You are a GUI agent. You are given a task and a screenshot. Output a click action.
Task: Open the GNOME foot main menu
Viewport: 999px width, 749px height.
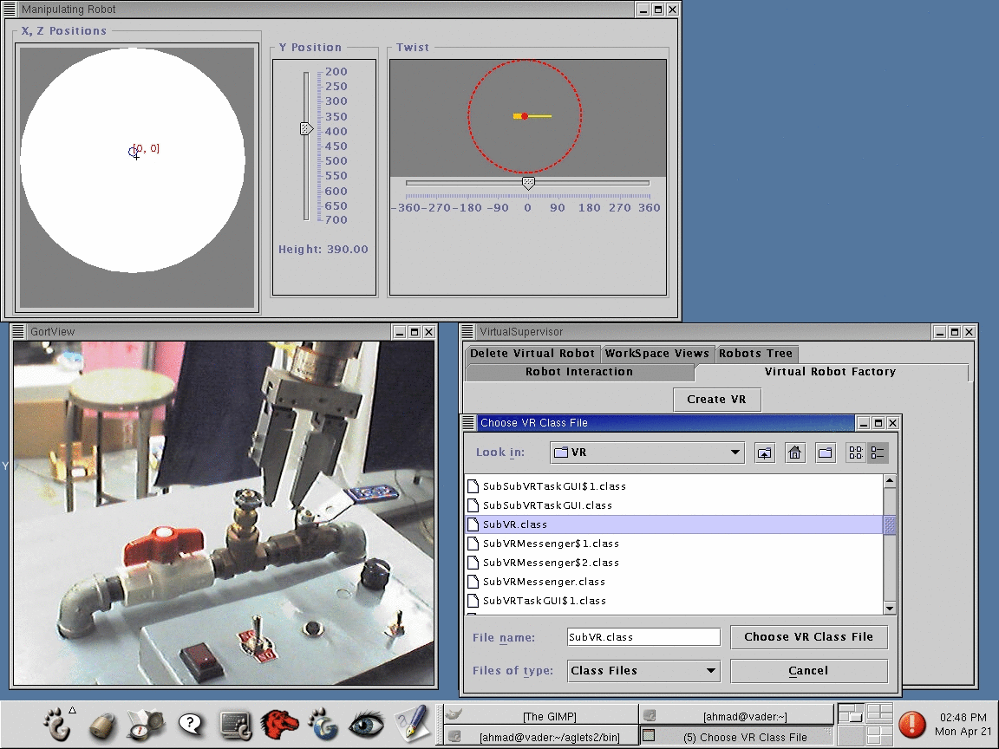[58, 724]
